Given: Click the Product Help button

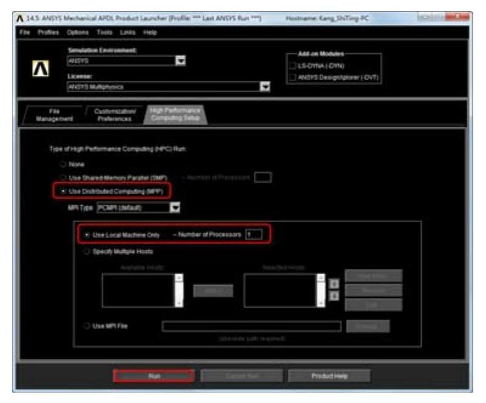Looking at the screenshot, I should (329, 376).
